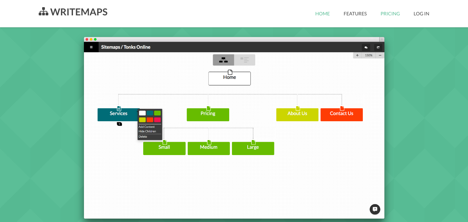This screenshot has height=222, width=468.
Task: Click the page icon above the Home node
Action: tap(230, 72)
